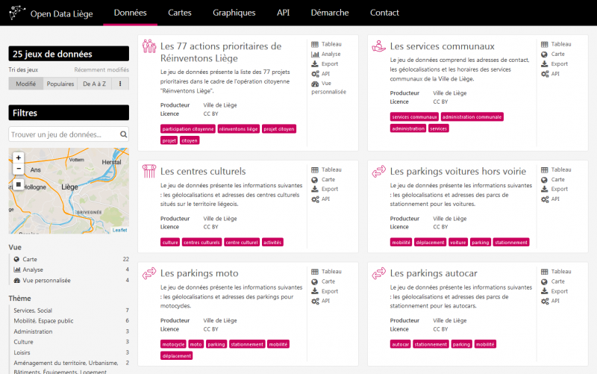Open the Démarche tab
Viewport: 597px width, 374px height.
click(x=330, y=13)
